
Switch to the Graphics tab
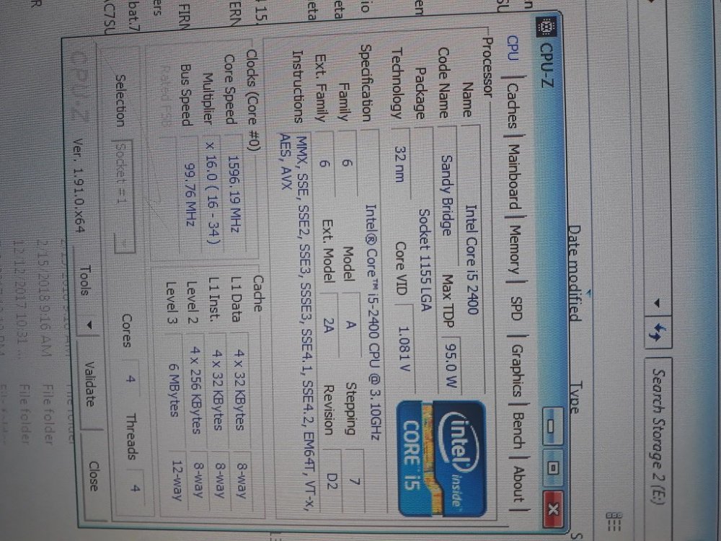pos(517,370)
